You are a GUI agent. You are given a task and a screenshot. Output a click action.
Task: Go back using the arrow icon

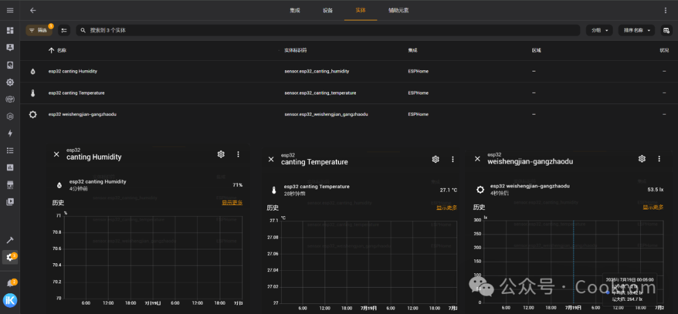[33, 11]
